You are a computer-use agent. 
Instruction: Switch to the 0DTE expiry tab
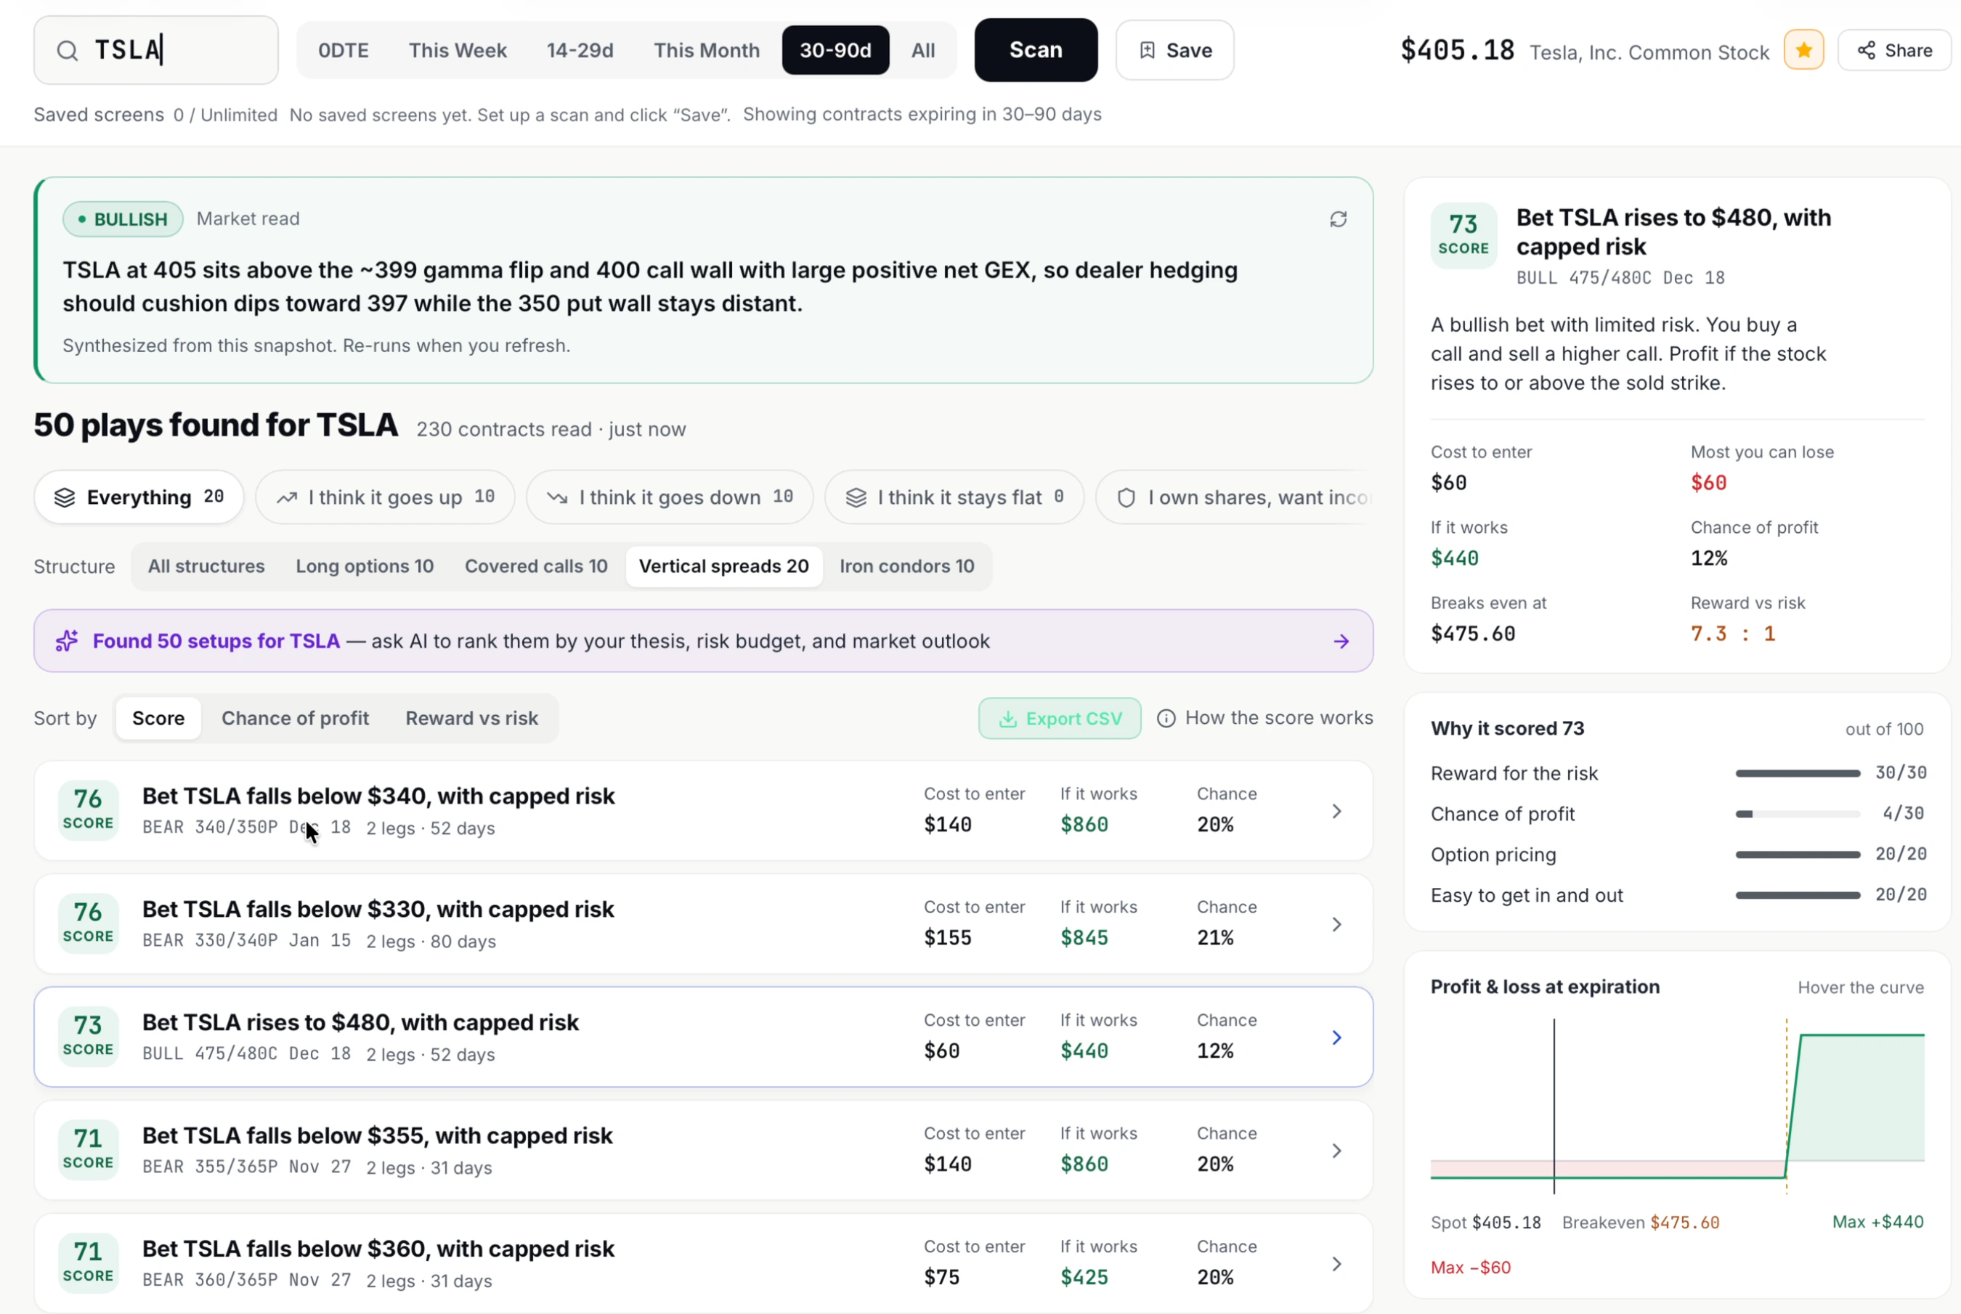(343, 50)
